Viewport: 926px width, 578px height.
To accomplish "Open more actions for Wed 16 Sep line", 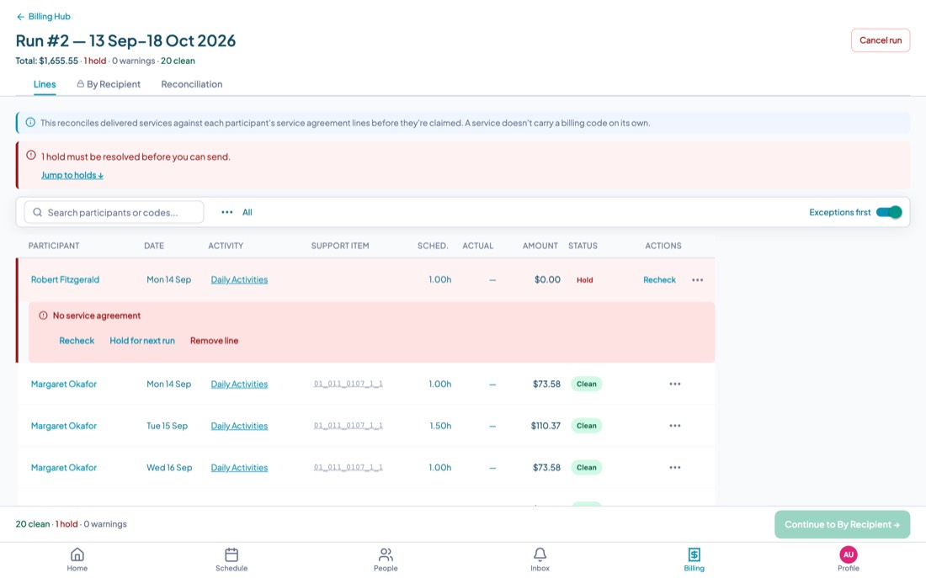I will tap(675, 468).
